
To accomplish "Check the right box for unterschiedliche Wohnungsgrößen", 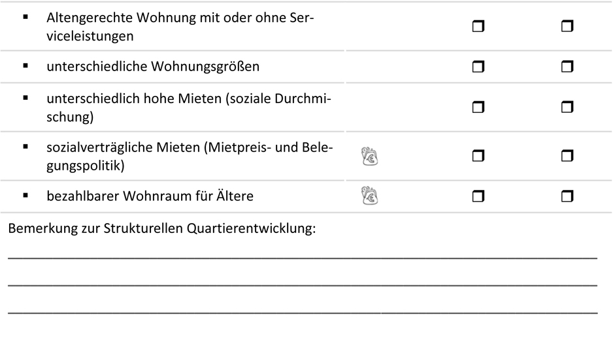I will point(566,66).
